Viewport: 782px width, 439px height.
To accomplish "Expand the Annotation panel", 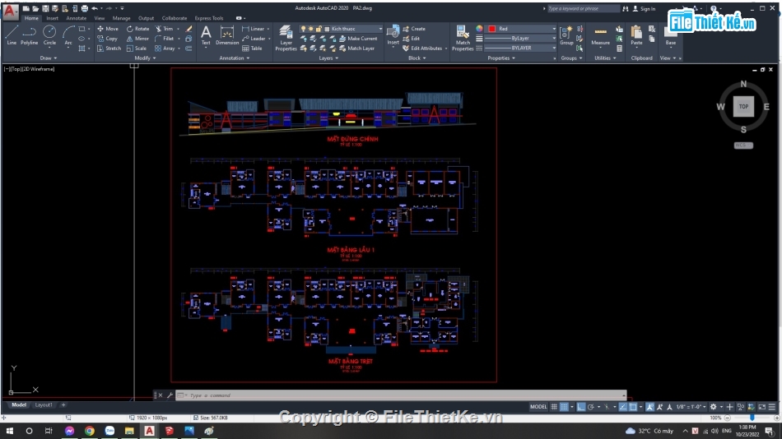I will 235,58.
